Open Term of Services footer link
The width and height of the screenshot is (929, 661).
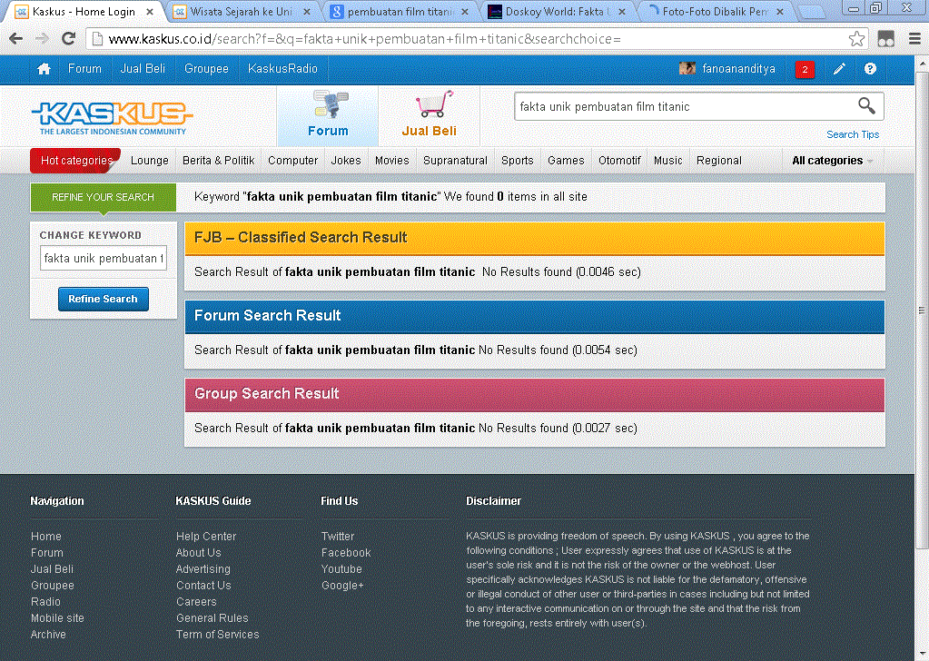[x=217, y=635]
